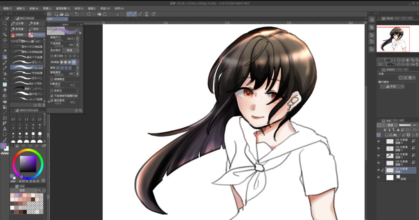
Task: Select the Text tool
Action: coord(5,129)
